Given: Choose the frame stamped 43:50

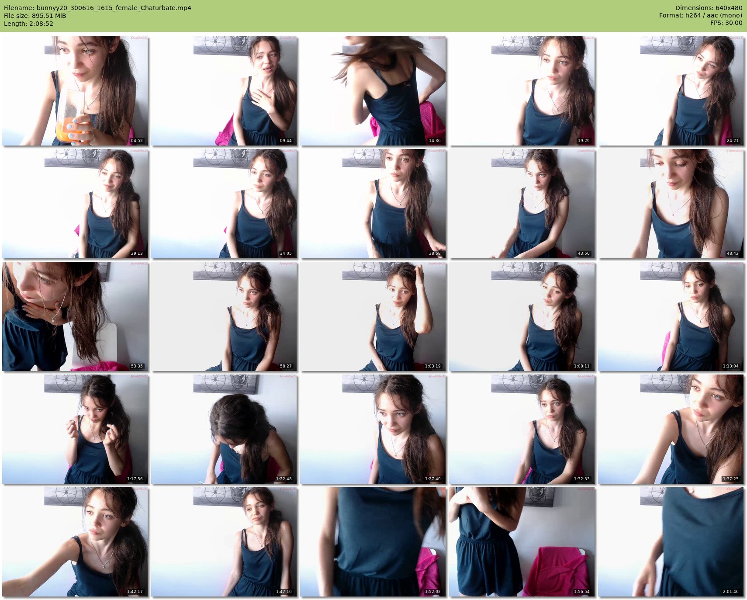Looking at the screenshot, I should (x=522, y=204).
